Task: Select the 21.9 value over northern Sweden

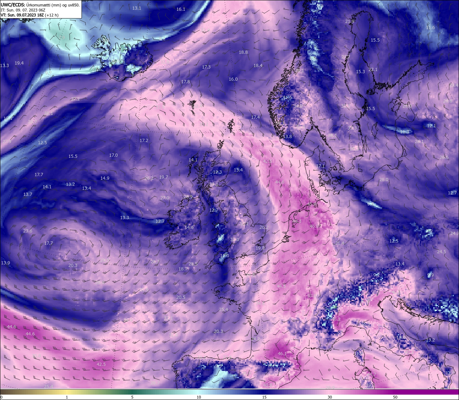Action: click(350, 22)
